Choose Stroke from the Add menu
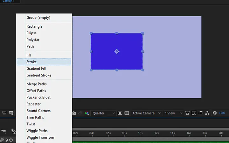Image resolution: width=229 pixels, height=143 pixels. point(44,62)
